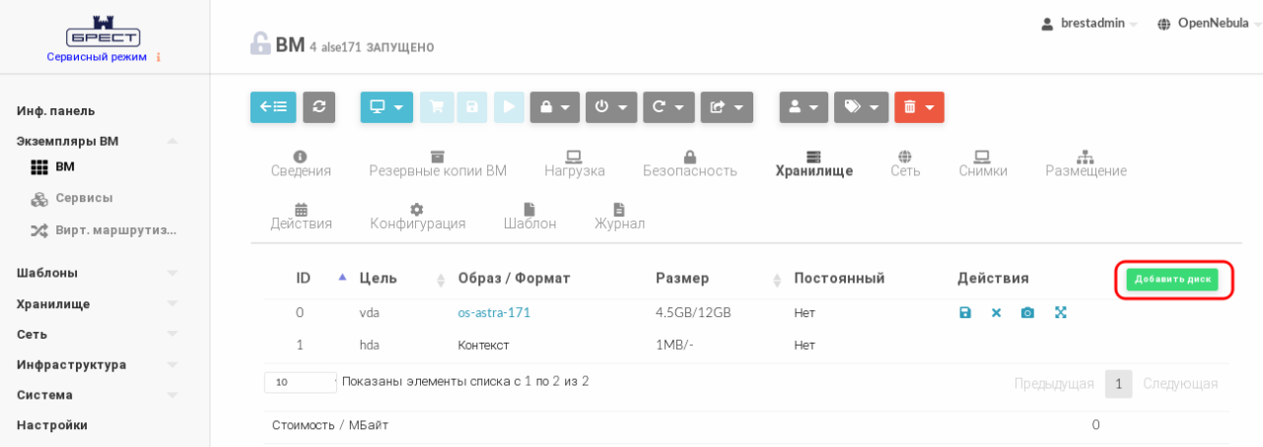This screenshot has height=447, width=1263.
Task: Open the power-off dropdown menu
Action: click(x=611, y=107)
